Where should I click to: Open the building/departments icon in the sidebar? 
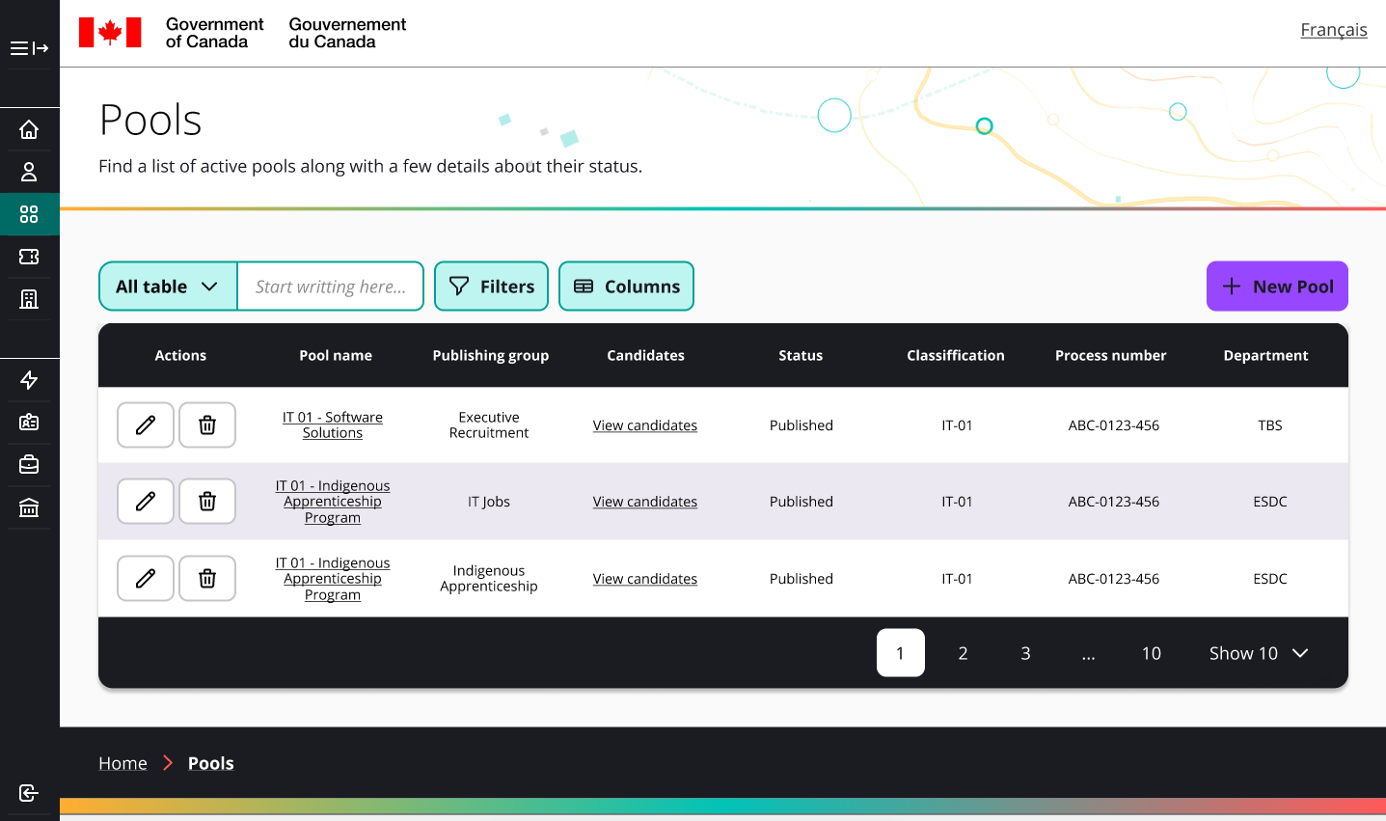[30, 298]
